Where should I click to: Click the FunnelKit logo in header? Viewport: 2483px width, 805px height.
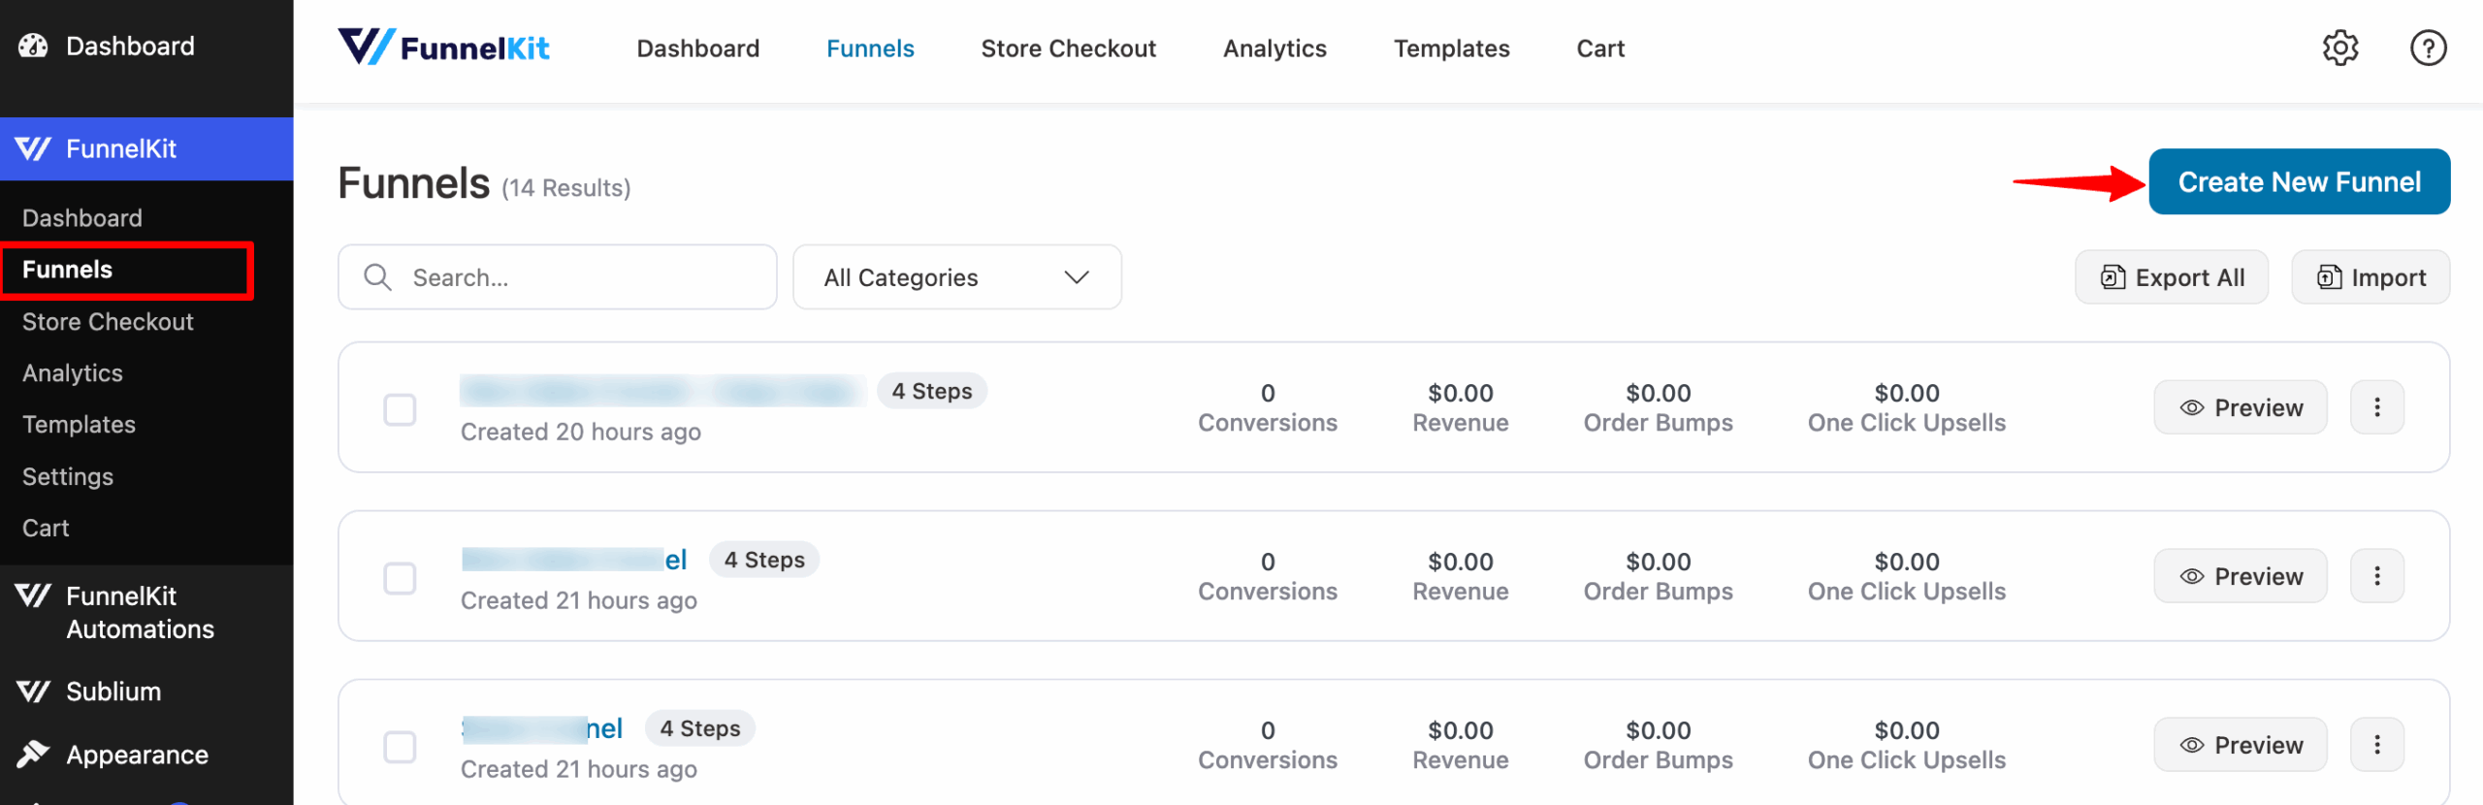tap(443, 47)
